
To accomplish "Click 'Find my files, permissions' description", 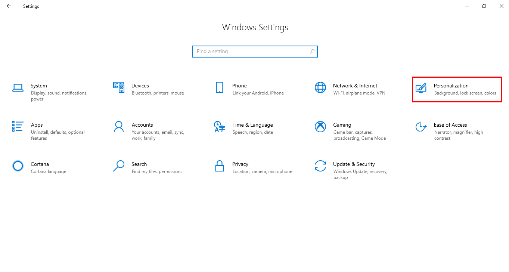I will pos(157,171).
